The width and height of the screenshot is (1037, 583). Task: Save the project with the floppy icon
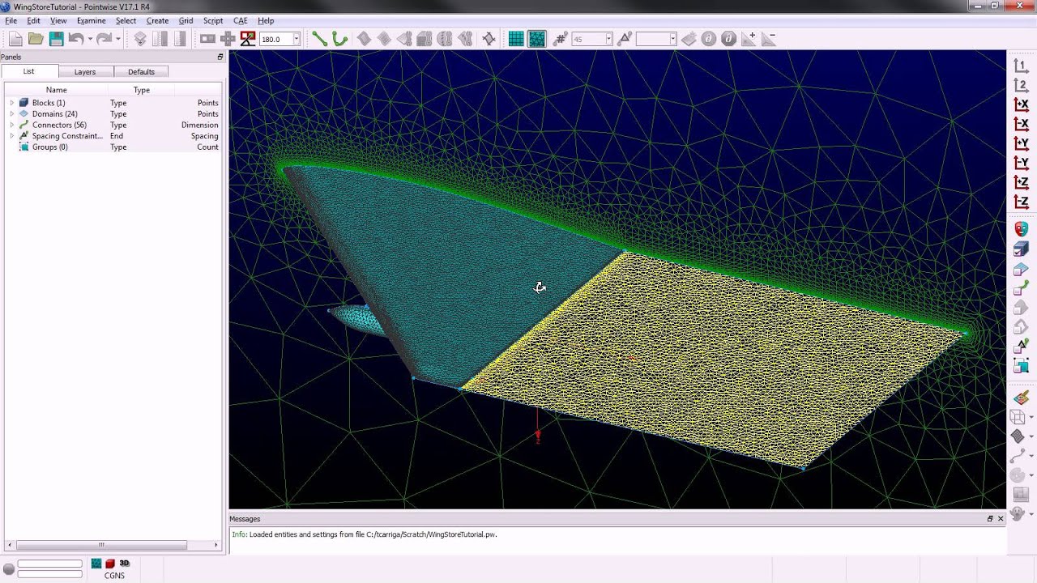[x=56, y=39]
